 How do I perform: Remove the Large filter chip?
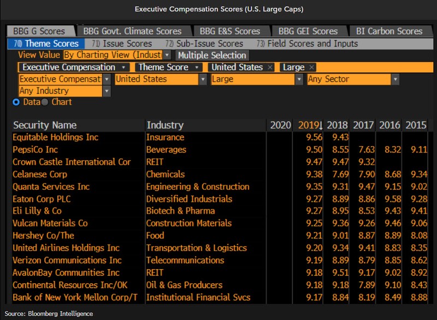(311, 67)
